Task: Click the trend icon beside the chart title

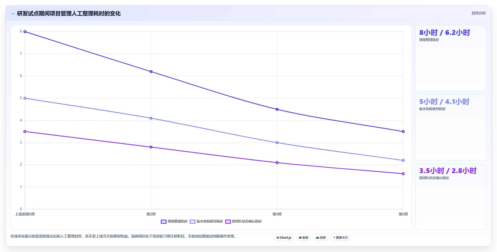Action: click(13, 13)
